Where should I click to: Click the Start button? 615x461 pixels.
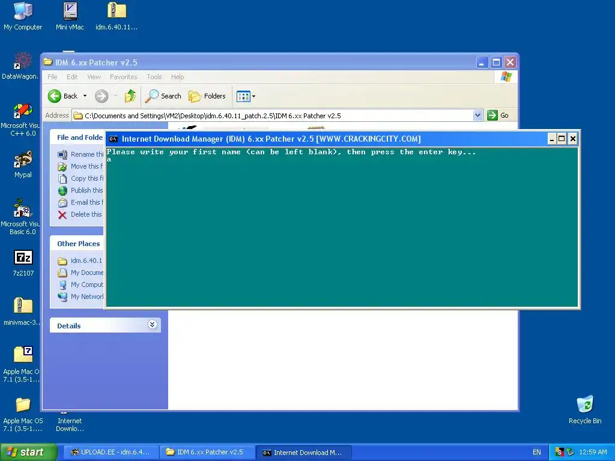pos(28,452)
